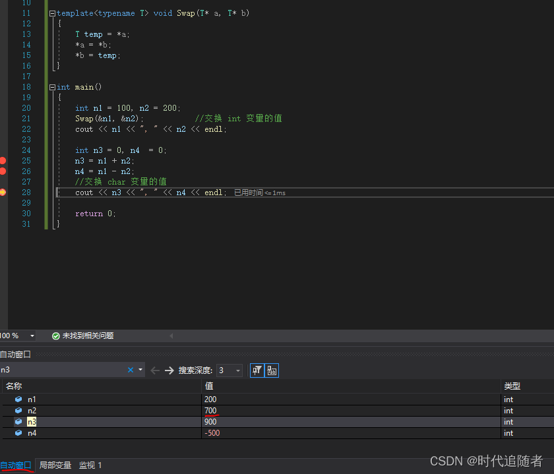
Task: Switch to the '自动窗口' tab
Action: (x=16, y=465)
